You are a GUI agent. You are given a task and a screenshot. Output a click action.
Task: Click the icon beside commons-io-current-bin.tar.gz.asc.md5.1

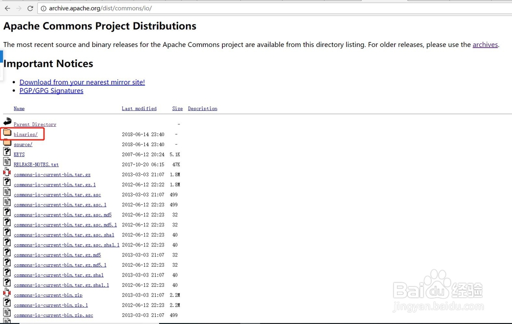[7, 222]
